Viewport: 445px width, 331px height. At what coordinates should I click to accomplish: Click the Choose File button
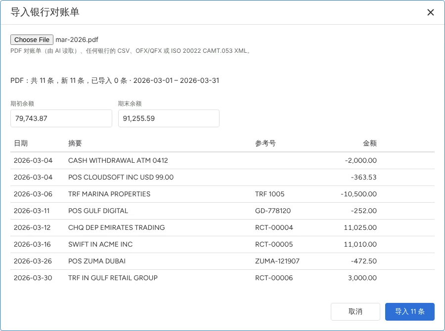(32, 39)
